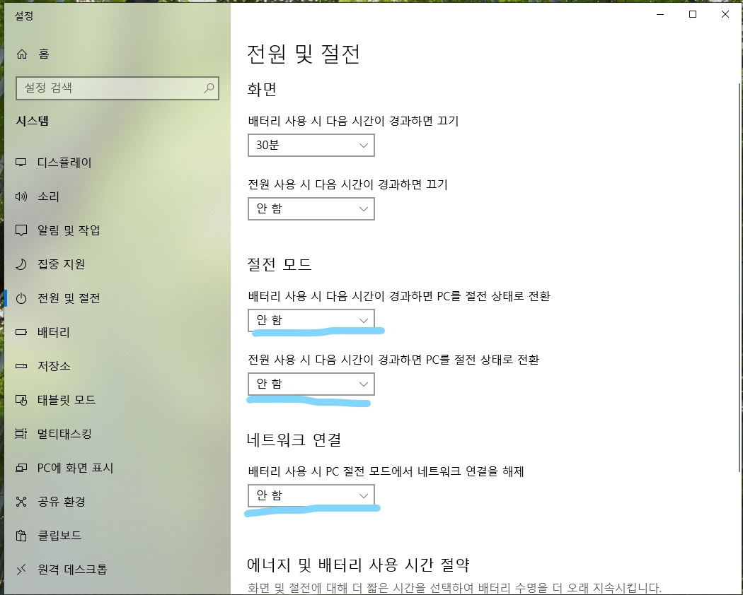Screen dimensions: 743x595
Task: Click the 설정 검색 search field
Action: point(117,88)
